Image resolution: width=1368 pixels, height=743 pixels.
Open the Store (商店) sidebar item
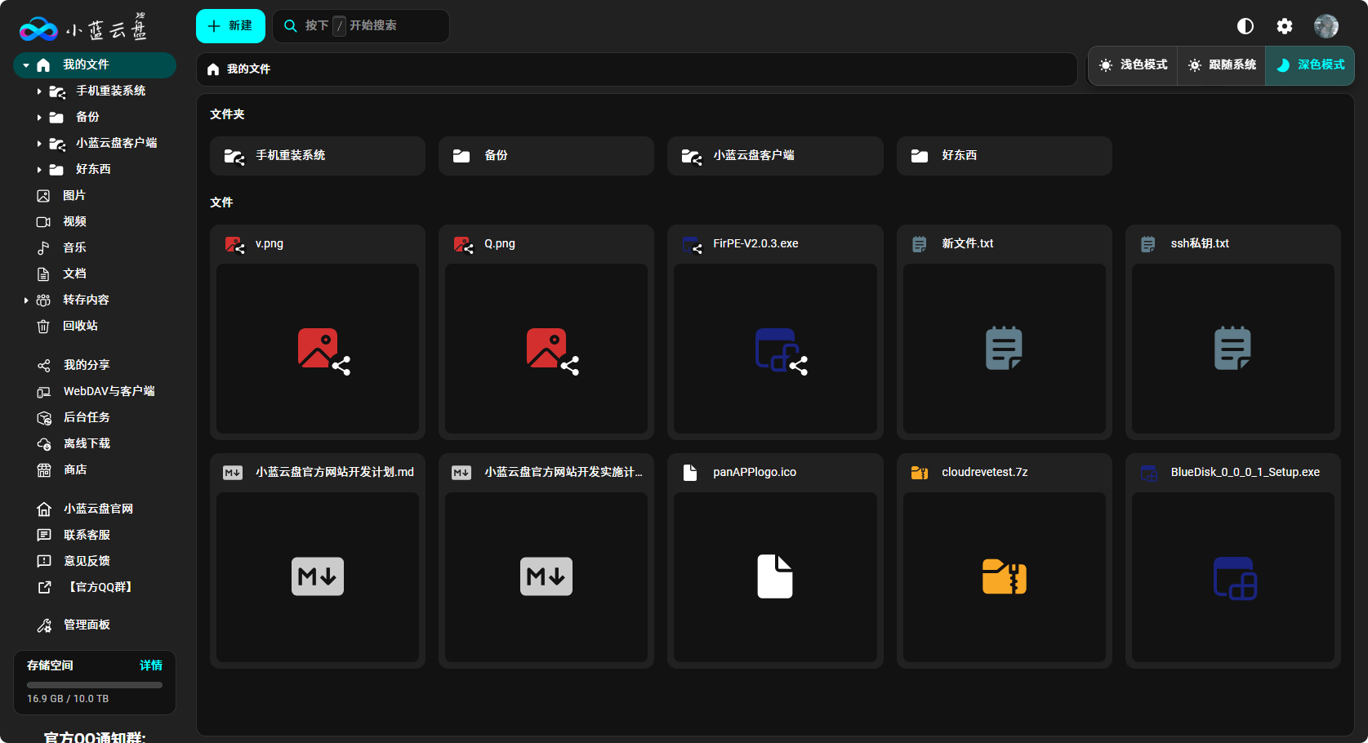pos(75,469)
